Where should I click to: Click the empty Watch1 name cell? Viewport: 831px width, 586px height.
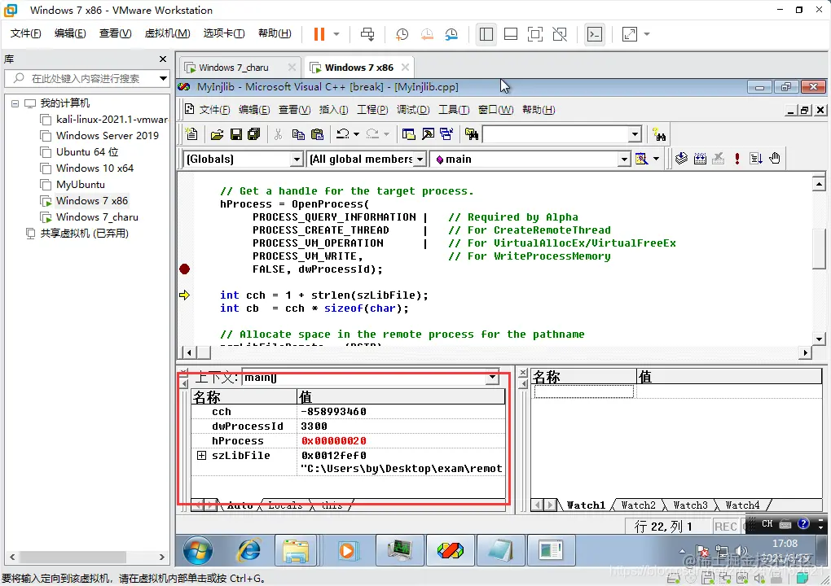[583, 391]
